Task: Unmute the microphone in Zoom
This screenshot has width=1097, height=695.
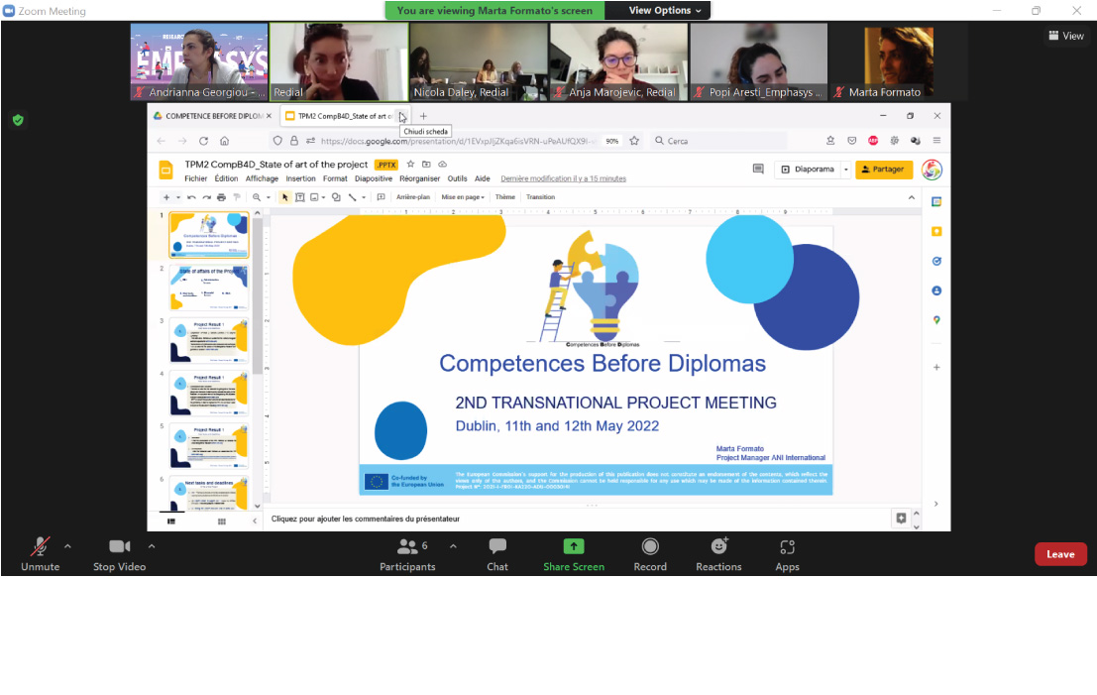Action: click(x=40, y=554)
